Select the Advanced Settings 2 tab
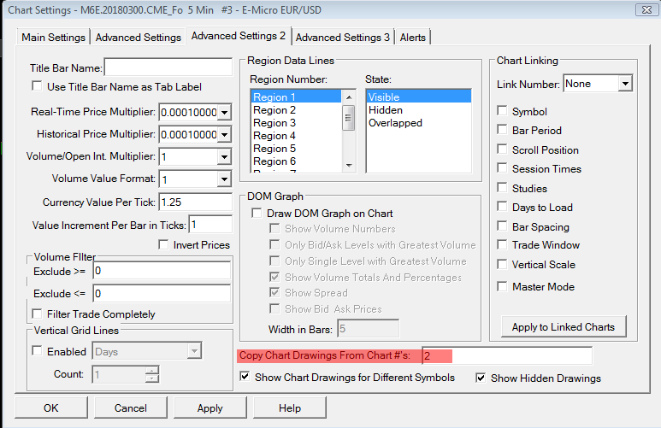Image resolution: width=661 pixels, height=428 pixels. click(239, 36)
